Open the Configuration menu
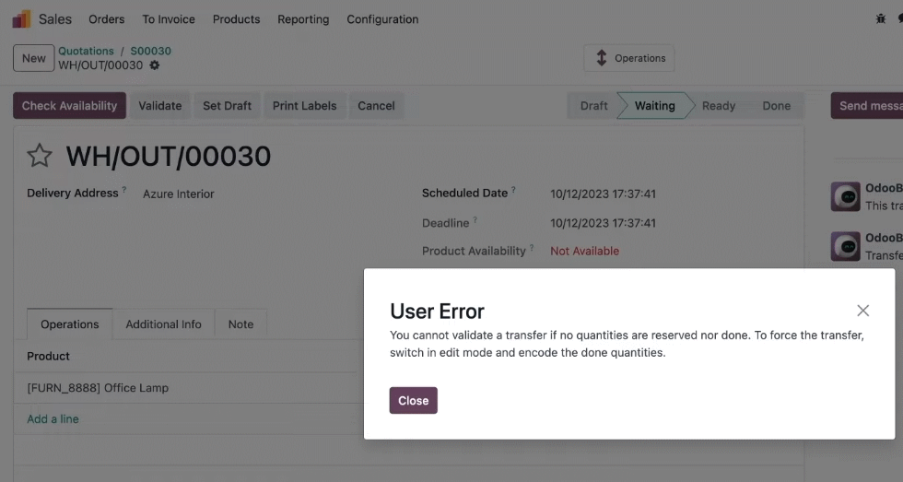Image resolution: width=903 pixels, height=482 pixels. click(382, 19)
